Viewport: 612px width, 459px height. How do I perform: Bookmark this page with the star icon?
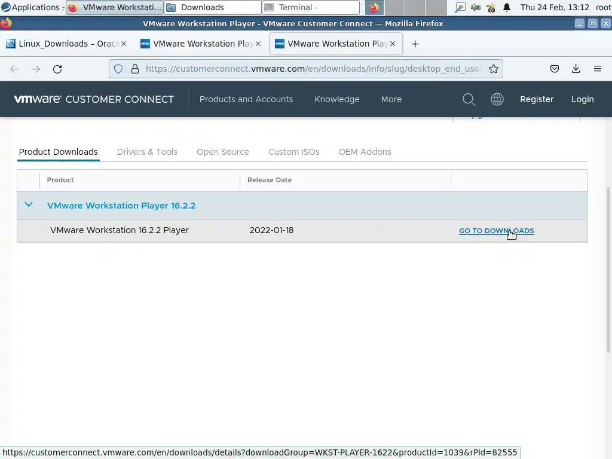(493, 69)
